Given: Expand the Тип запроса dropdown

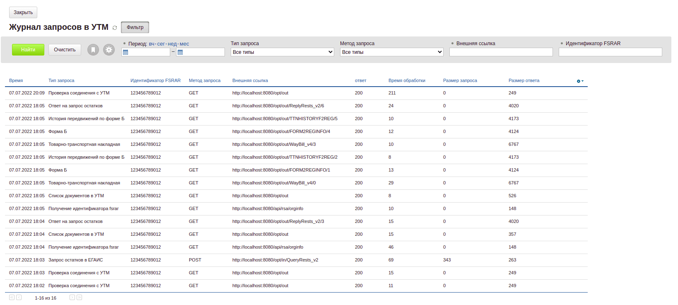Looking at the screenshot, I should (282, 52).
